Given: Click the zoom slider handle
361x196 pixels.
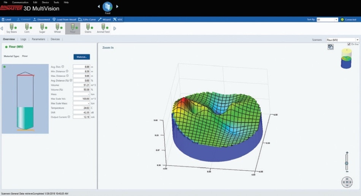Looking at the screenshot, I should [347, 163].
